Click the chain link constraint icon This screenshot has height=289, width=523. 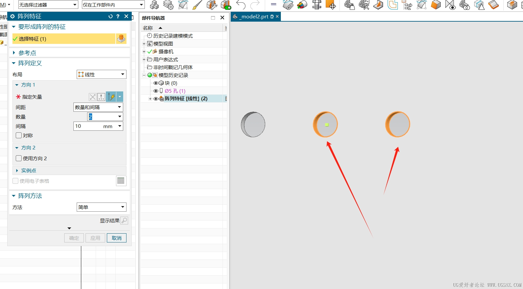288,5
